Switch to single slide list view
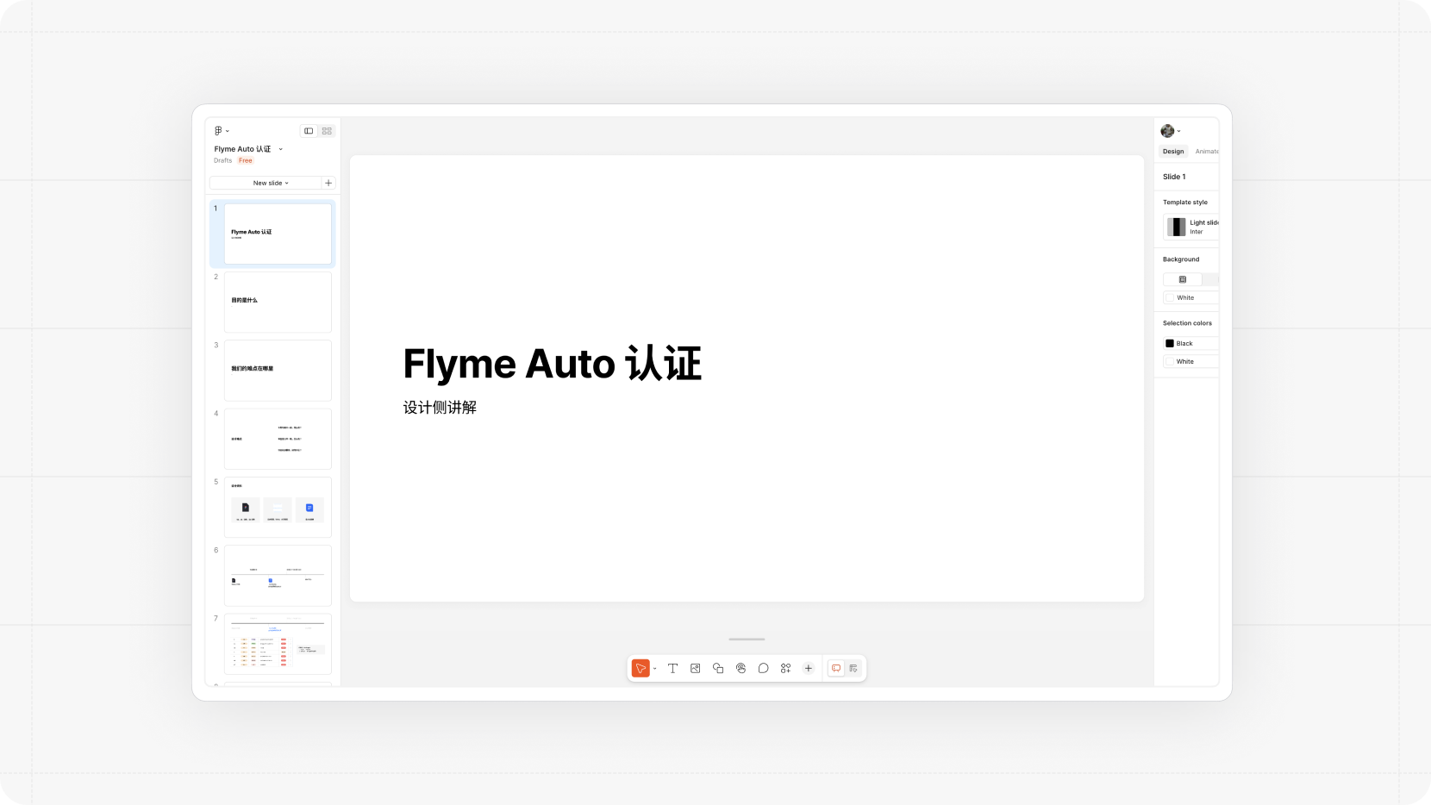Image resolution: width=1431 pixels, height=805 pixels. pos(309,131)
